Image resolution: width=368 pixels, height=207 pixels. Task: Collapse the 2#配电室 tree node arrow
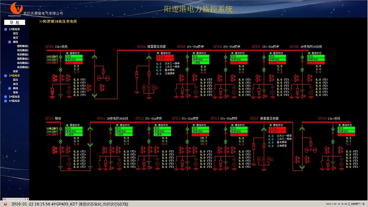5,76
